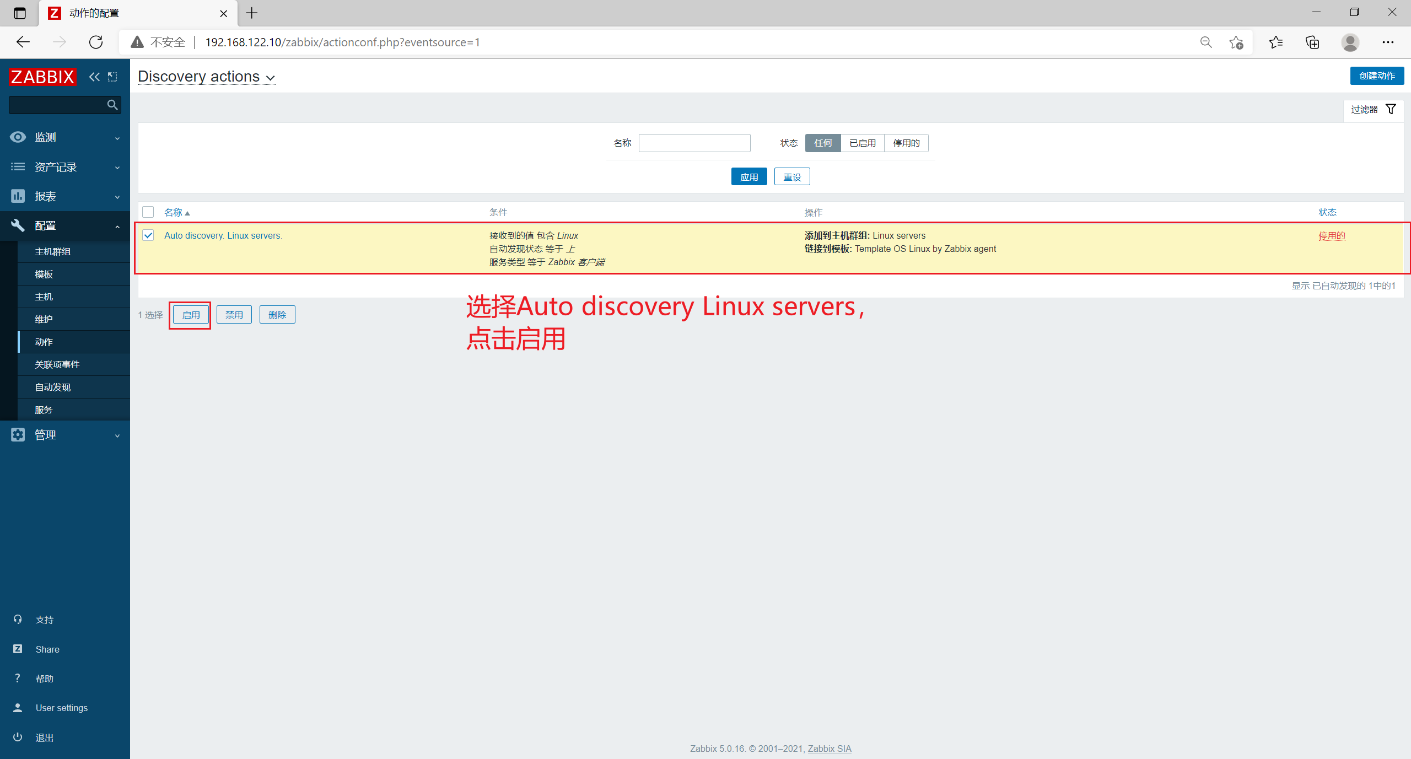
Task: Click the 重设 filter button
Action: click(792, 177)
